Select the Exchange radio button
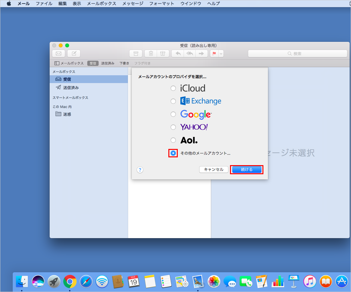Viewport: 351px width, 292px height. click(x=173, y=101)
